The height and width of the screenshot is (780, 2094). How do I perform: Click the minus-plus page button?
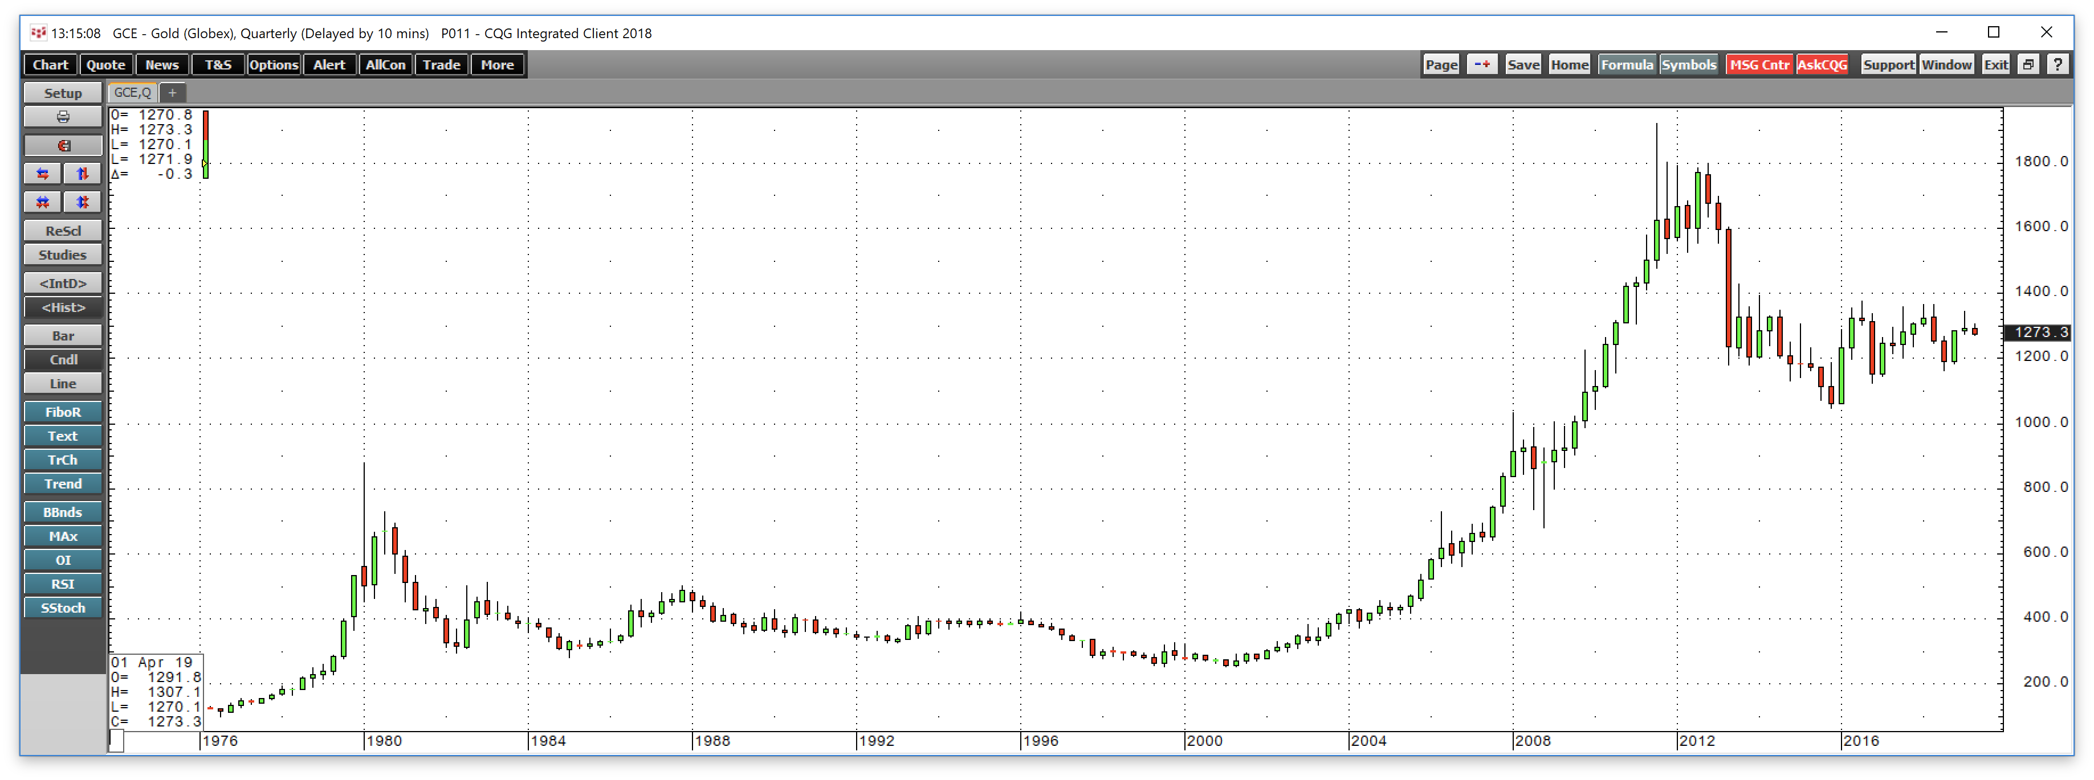click(1482, 64)
